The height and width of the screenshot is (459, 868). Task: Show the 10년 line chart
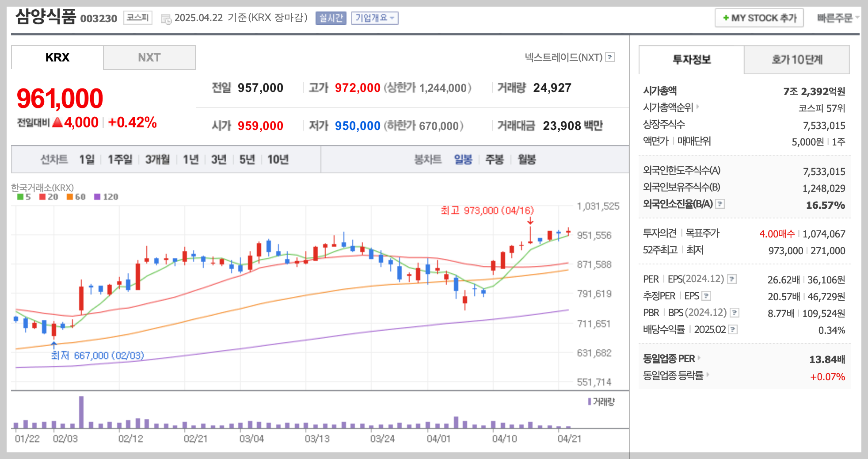[278, 159]
